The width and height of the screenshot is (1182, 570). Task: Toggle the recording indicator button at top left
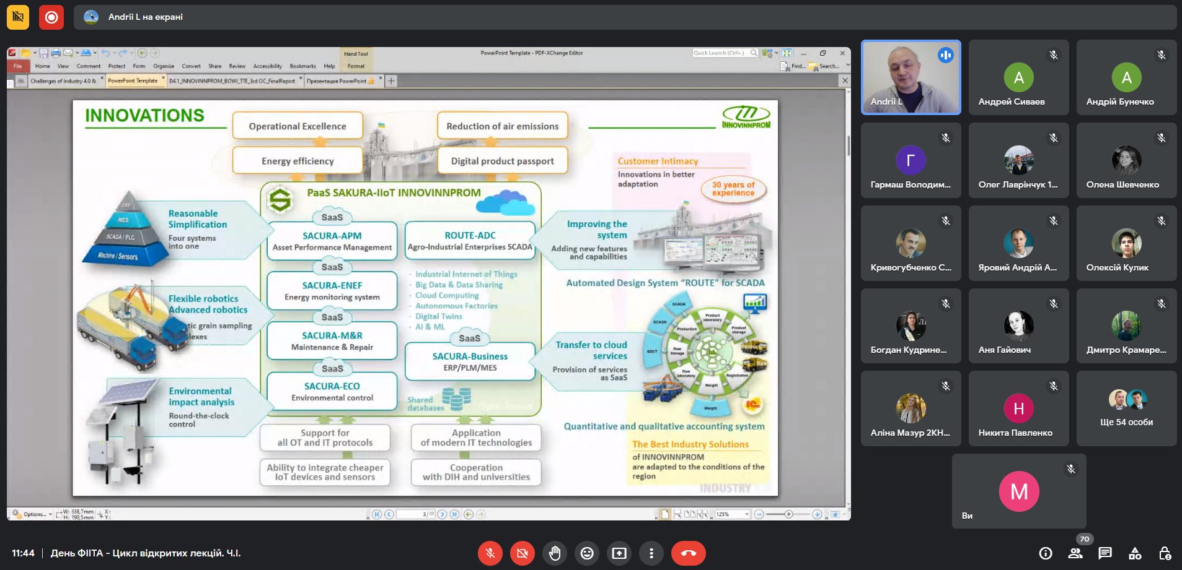coord(51,17)
